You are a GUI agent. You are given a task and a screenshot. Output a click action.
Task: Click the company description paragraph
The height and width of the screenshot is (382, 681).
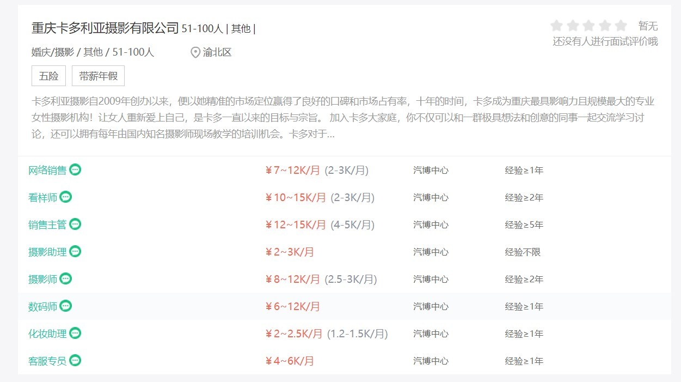point(343,118)
